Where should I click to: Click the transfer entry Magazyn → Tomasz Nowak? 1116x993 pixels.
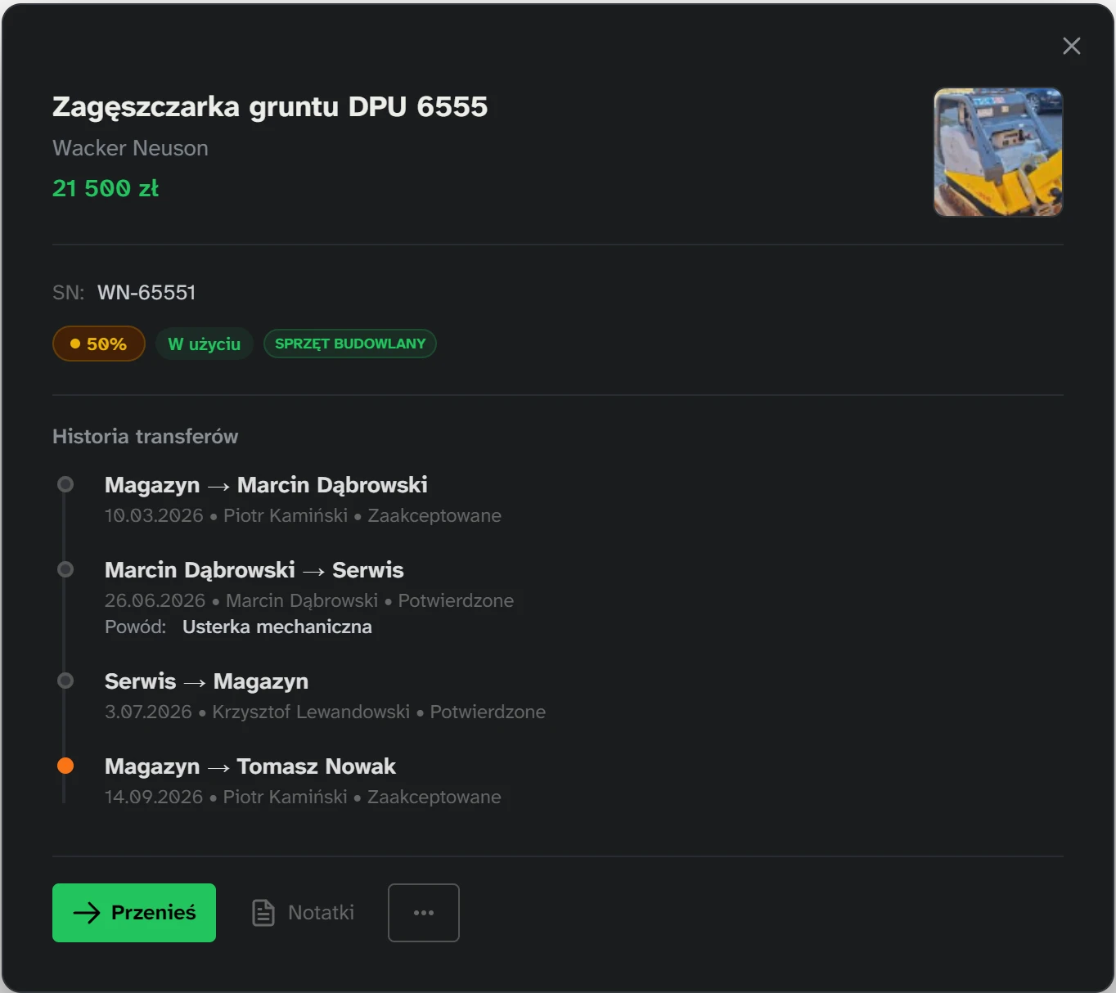(x=250, y=766)
